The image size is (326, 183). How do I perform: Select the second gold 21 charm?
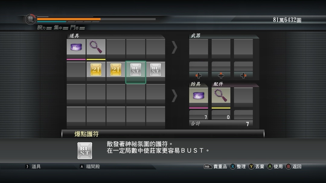(116, 70)
